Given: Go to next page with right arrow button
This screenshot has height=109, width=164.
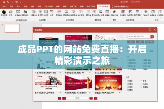Looking at the screenshot, I should [91, 98].
